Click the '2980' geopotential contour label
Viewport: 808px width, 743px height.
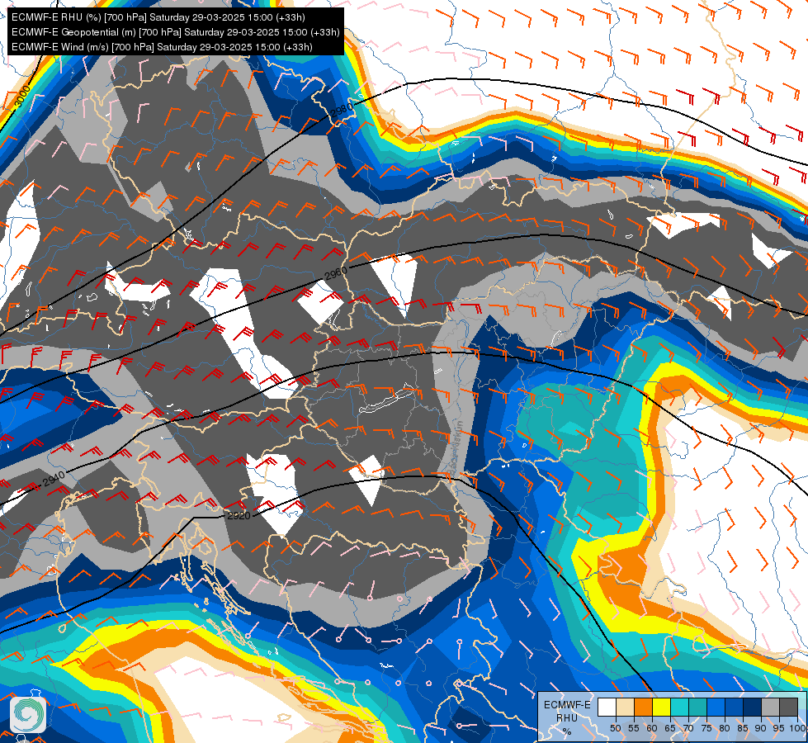point(343,110)
